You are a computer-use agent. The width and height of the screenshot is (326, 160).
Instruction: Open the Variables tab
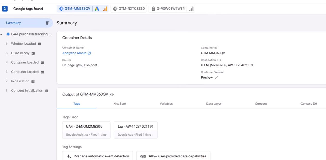tap(166, 104)
